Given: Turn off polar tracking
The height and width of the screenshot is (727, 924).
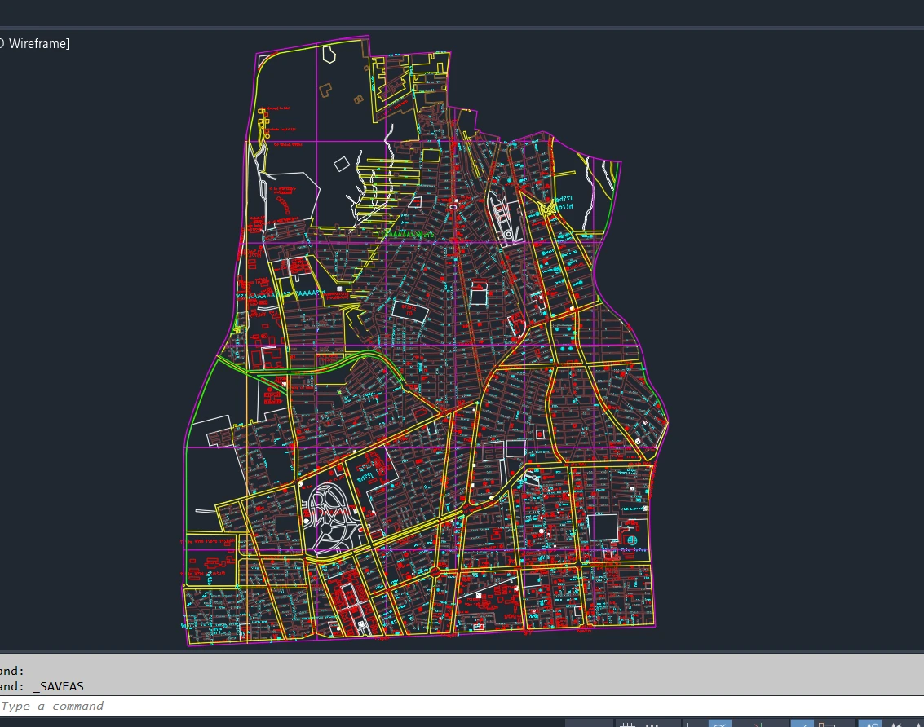Looking at the screenshot, I should click(x=719, y=724).
